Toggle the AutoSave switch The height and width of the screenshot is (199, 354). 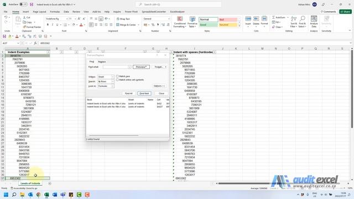pyautogui.click(x=23, y=4)
